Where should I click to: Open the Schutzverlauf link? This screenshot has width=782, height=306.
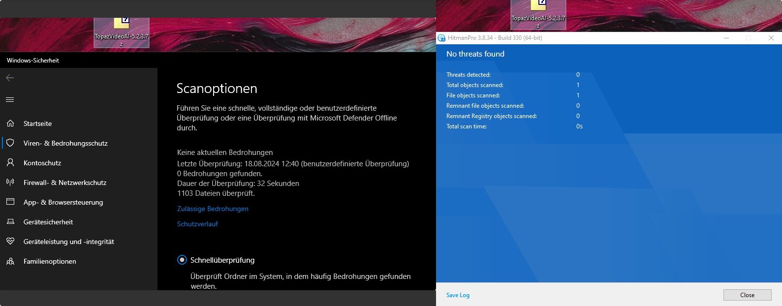197,224
